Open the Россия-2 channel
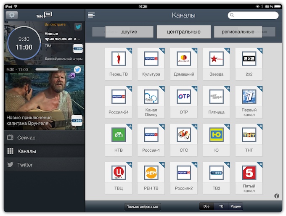Image resolution: width=286 pixels, height=216 pixels. pos(184,178)
